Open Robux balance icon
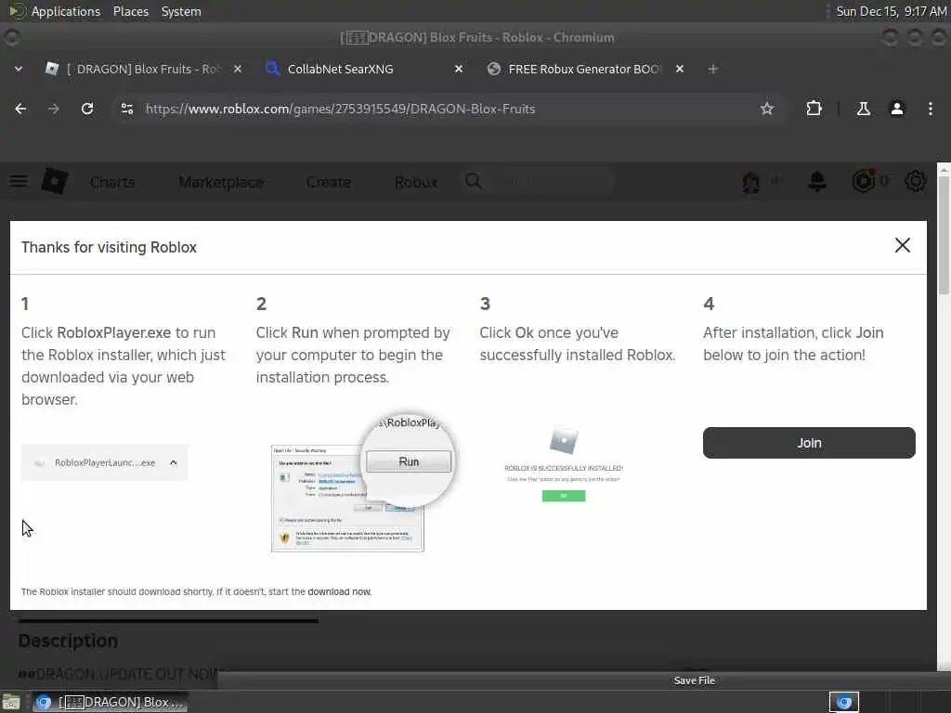The image size is (951, 713). pos(864,181)
